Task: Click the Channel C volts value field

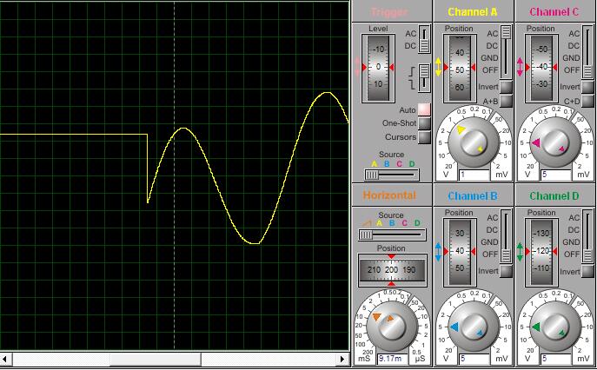Action: pos(556,175)
